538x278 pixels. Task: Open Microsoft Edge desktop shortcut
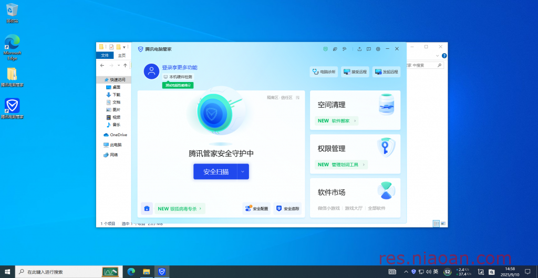[13, 47]
